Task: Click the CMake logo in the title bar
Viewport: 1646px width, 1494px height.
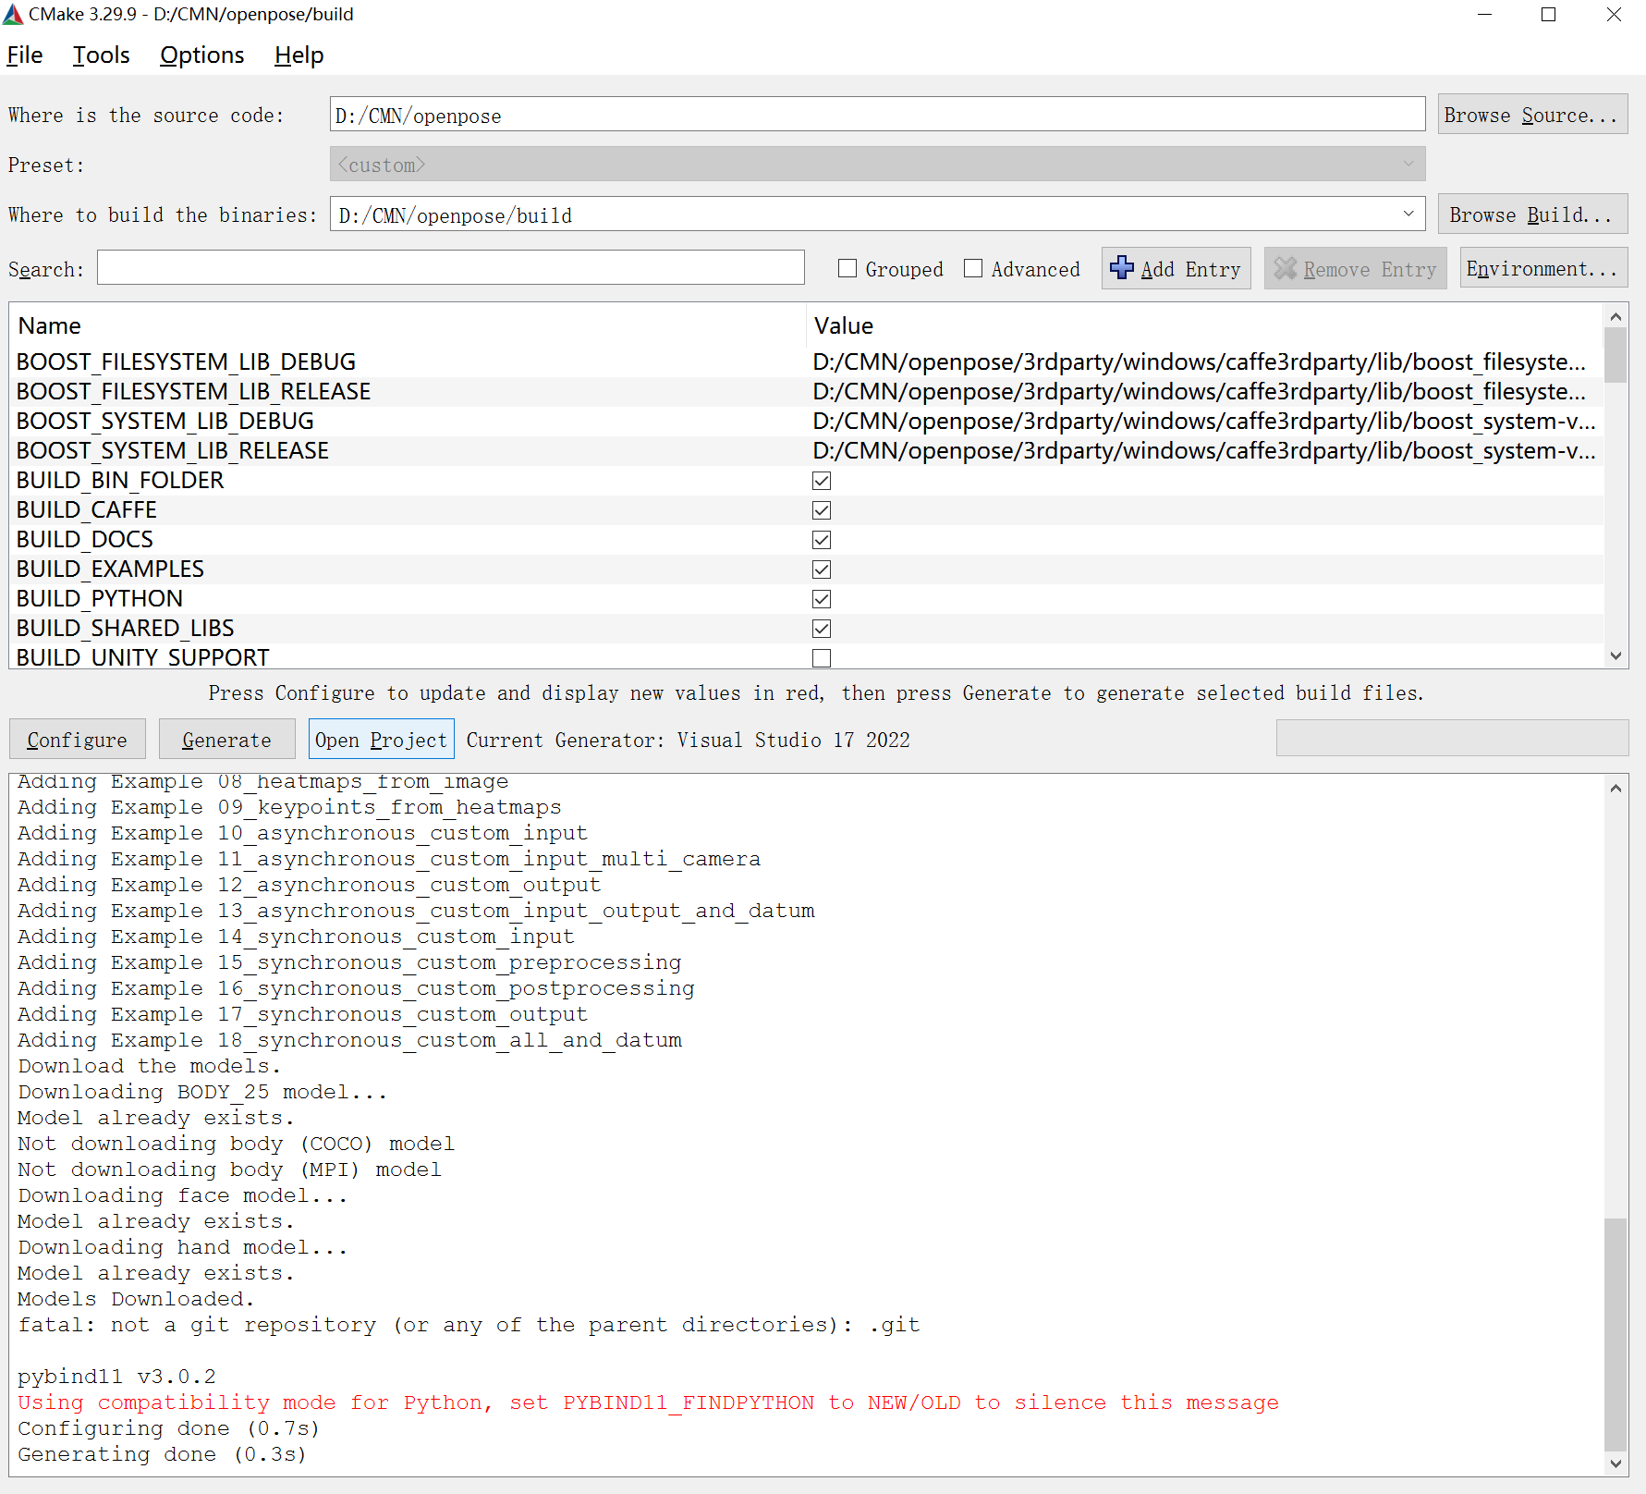Action: point(15,14)
